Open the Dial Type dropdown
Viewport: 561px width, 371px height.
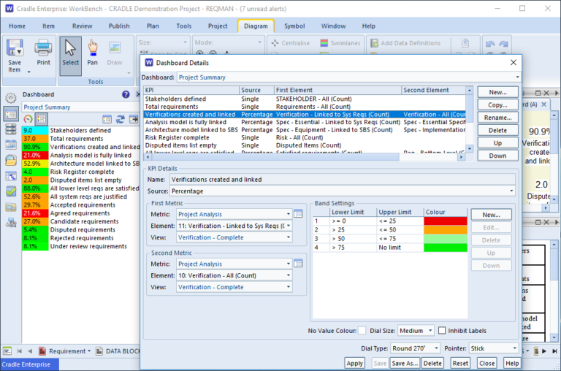(415, 348)
